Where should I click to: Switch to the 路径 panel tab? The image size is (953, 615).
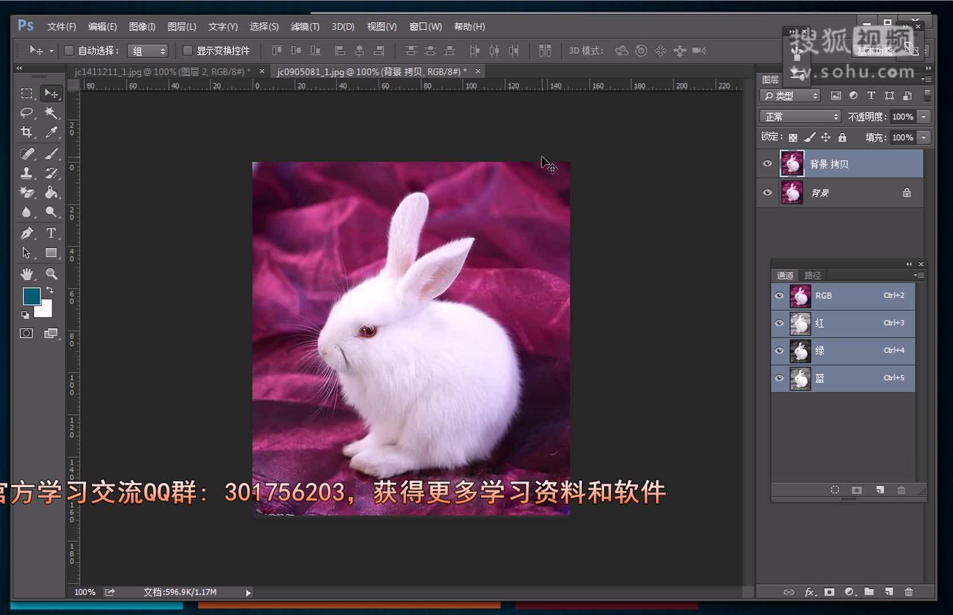coord(812,275)
